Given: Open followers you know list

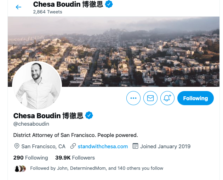Looking at the screenshot, I should (x=97, y=168).
